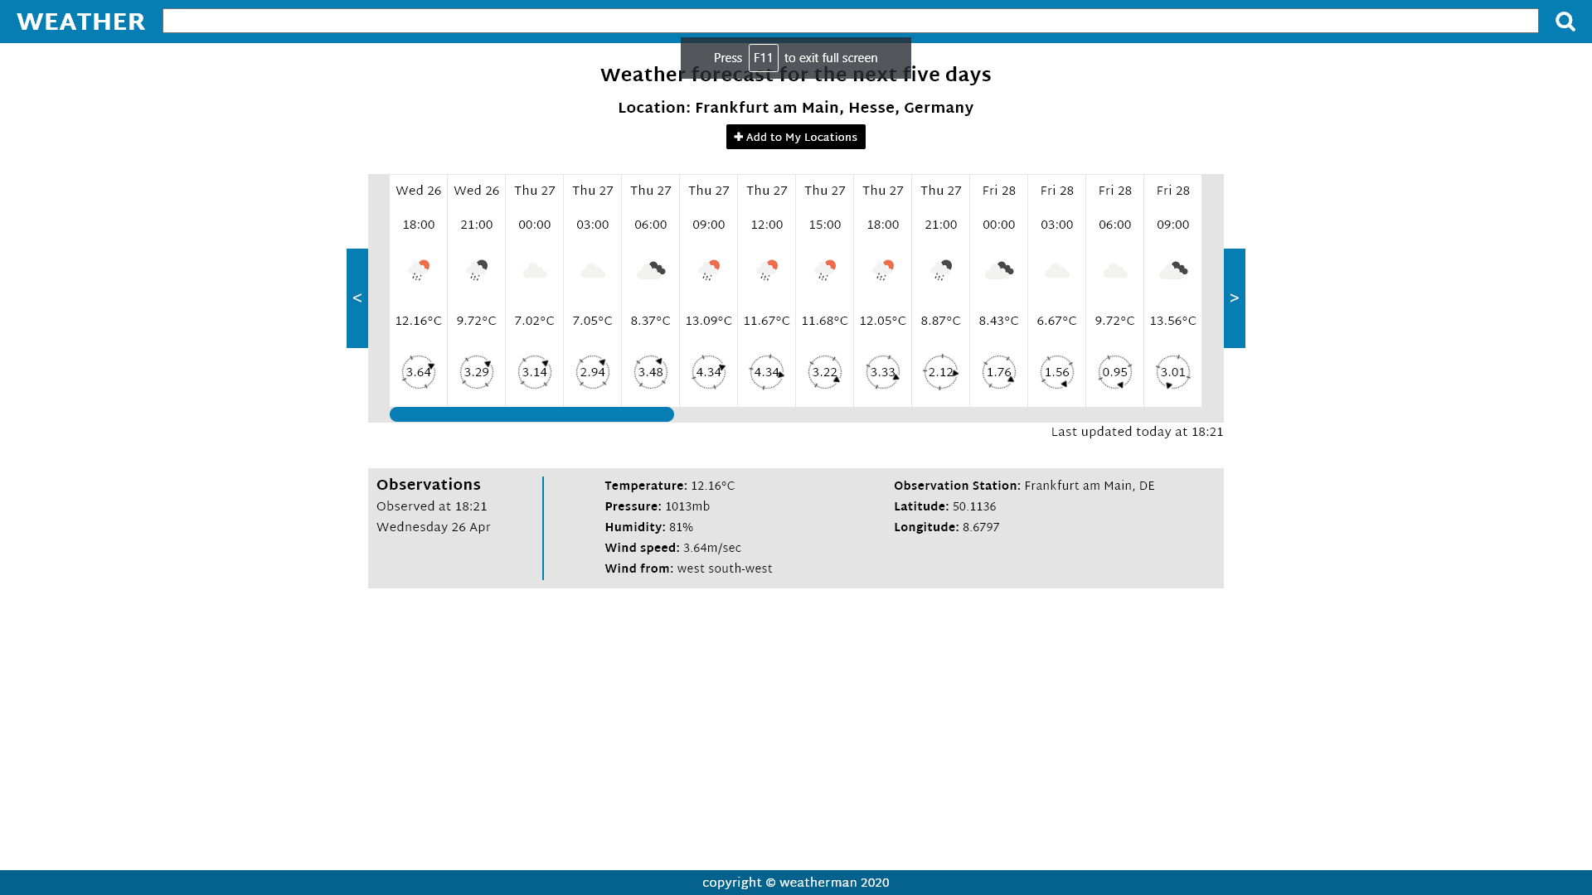Select the Thu 27 09:00 rain icon
Image resolution: width=1592 pixels, height=895 pixels.
709,270
